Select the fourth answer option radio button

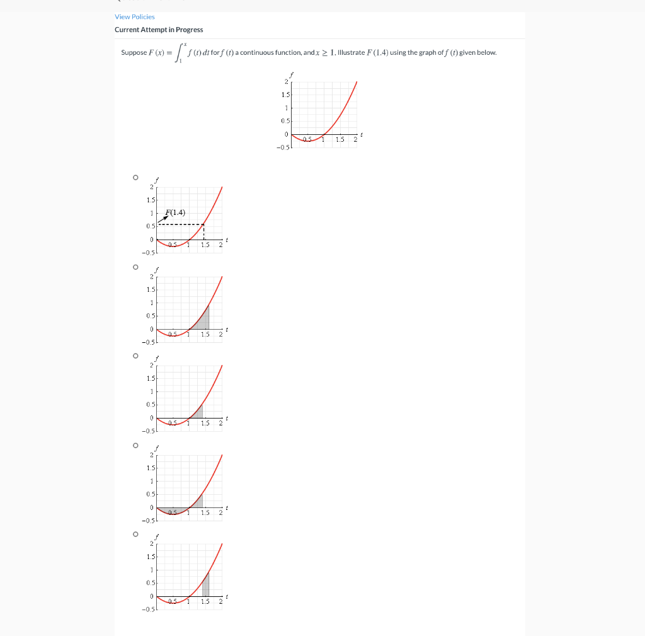[x=135, y=444]
